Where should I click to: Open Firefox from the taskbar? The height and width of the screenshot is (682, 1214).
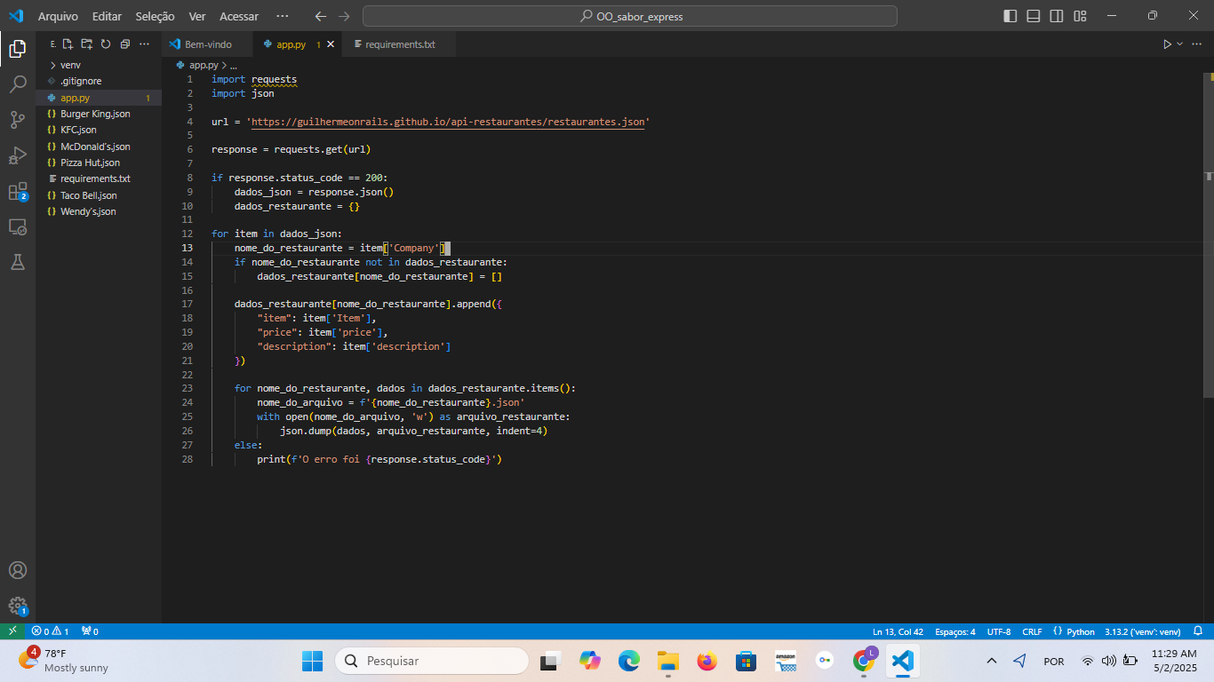(x=707, y=661)
